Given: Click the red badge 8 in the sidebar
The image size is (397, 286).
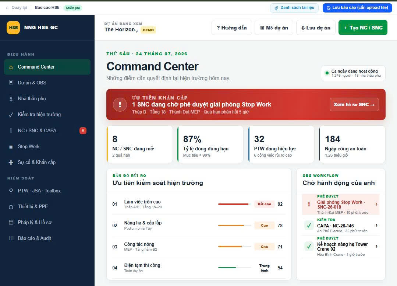Looking at the screenshot, I should [83, 130].
